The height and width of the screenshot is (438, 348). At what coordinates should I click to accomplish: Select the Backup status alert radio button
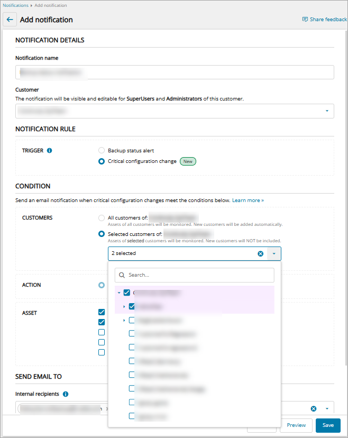102,151
